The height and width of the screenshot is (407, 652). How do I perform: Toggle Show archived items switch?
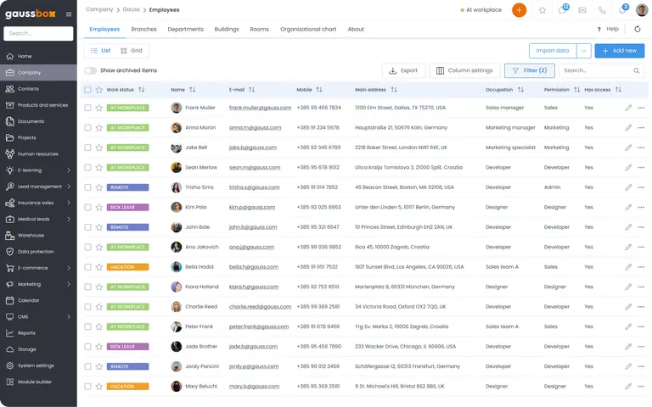[x=91, y=70]
